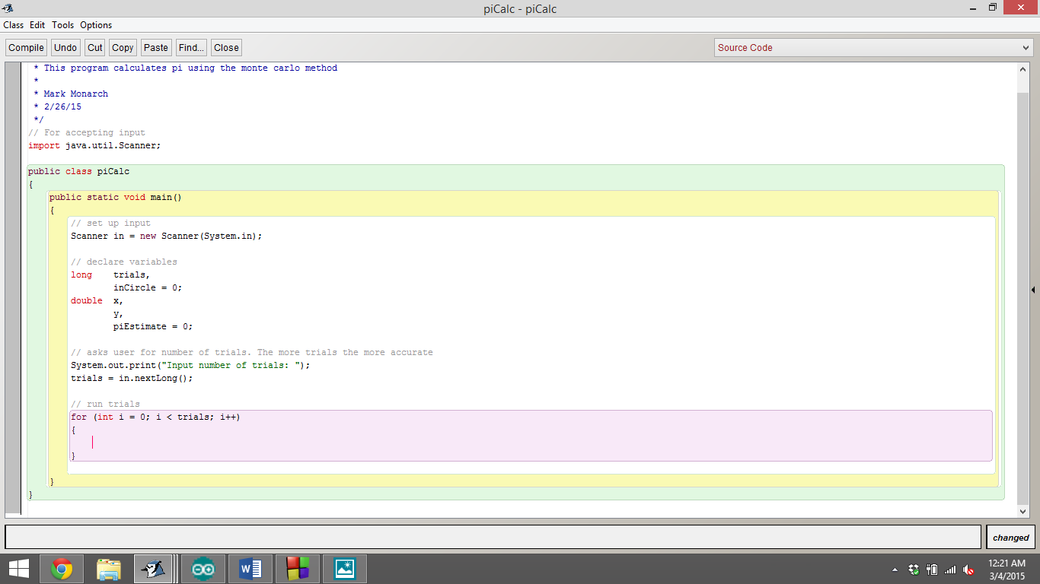Click the 'changed' status indicator

[x=1010, y=538]
